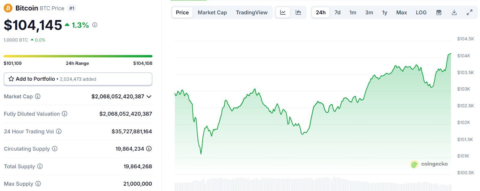
Task: Select 7d time range
Action: tap(337, 12)
